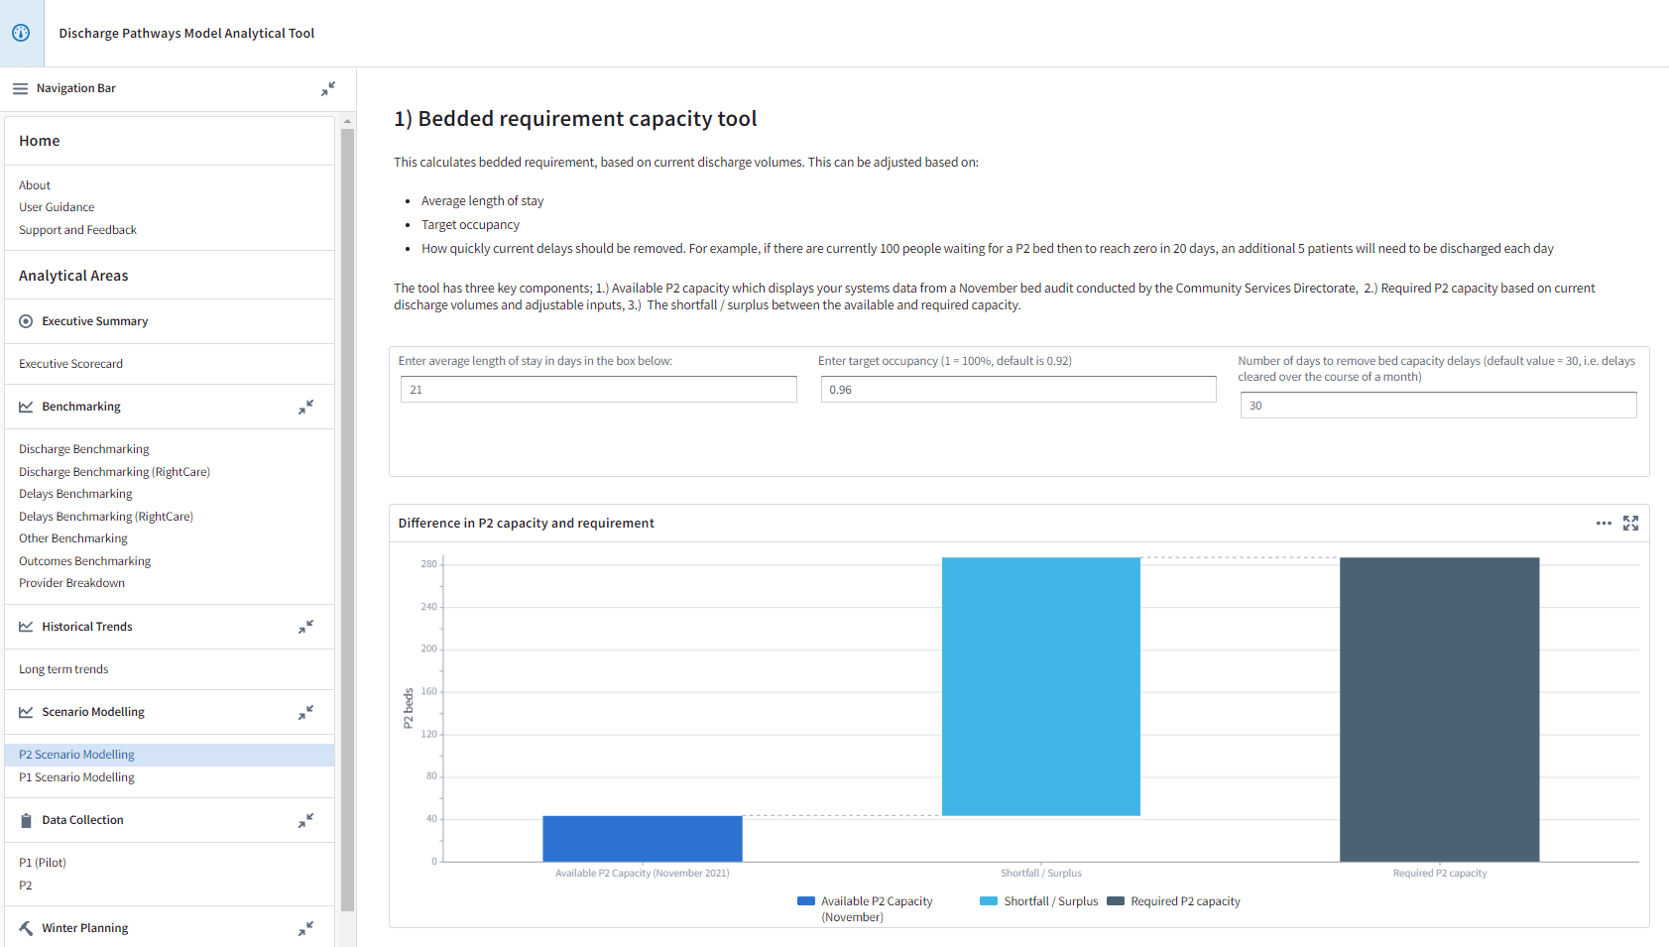The width and height of the screenshot is (1669, 947).
Task: Click the app logo icon in header
Action: [21, 33]
